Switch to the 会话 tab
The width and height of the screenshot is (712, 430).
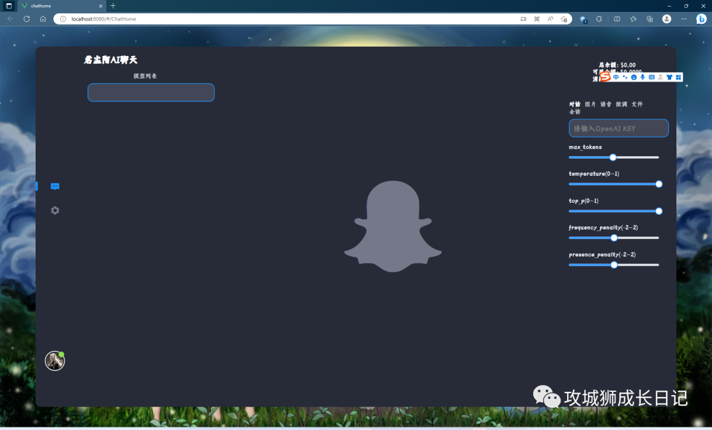[575, 111]
